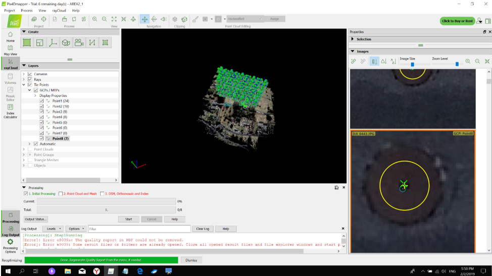Click the clipping box icon

(x=175, y=19)
